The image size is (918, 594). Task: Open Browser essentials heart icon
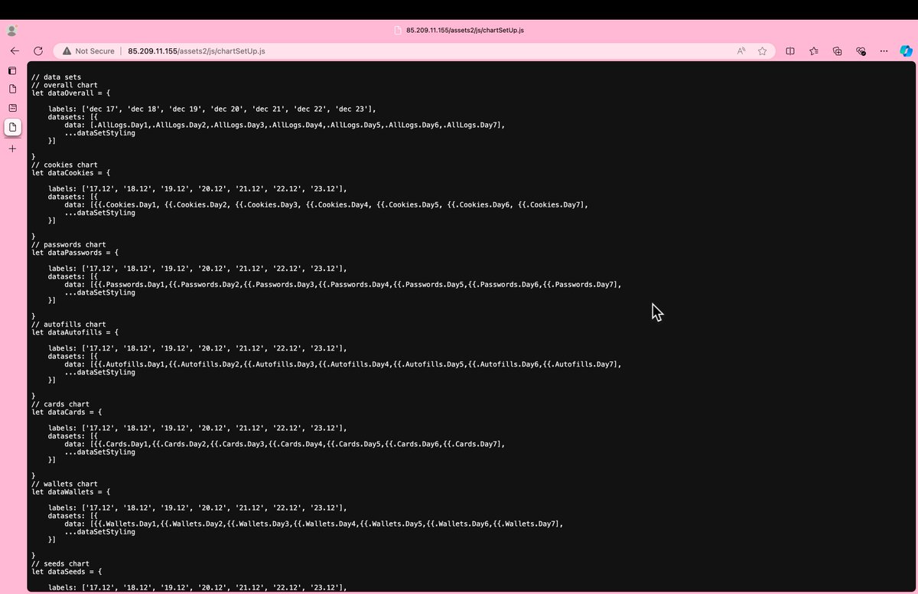click(861, 51)
